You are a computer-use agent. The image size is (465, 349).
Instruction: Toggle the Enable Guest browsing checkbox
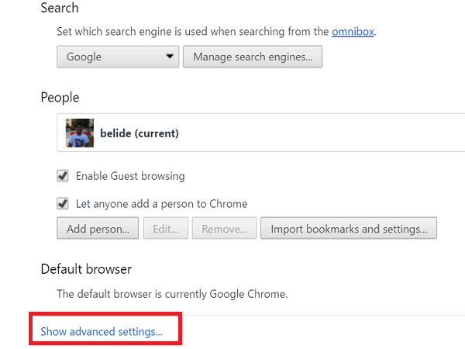[64, 176]
